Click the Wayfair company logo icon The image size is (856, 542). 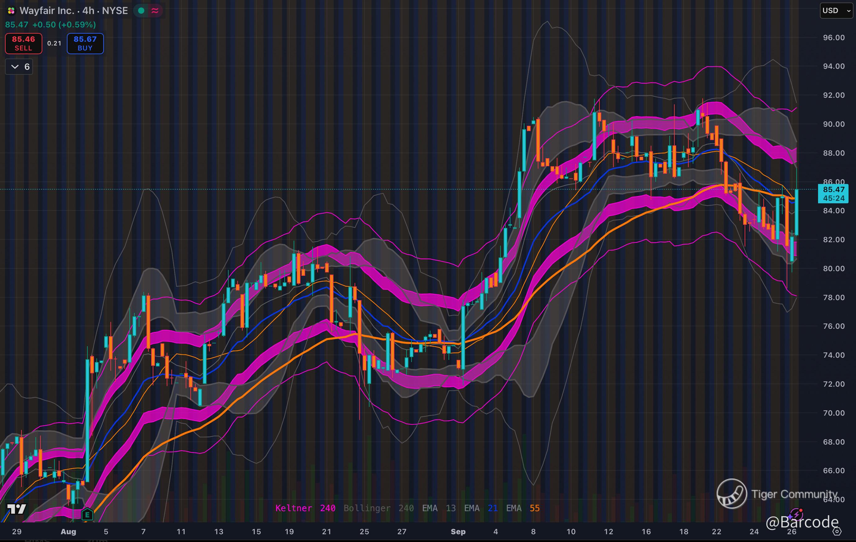11,11
